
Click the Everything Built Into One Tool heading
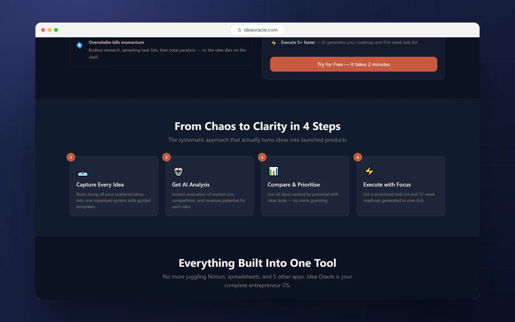(257, 263)
